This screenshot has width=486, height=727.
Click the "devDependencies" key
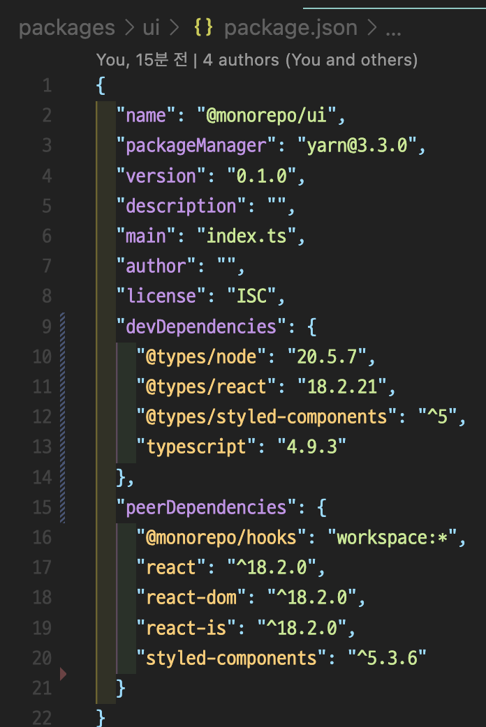(x=201, y=327)
